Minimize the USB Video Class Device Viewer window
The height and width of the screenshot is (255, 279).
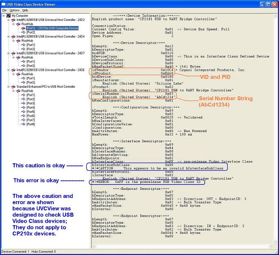pos(263,4)
